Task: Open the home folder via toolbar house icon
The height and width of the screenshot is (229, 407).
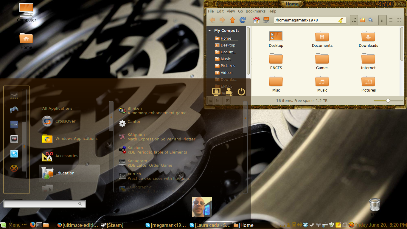Action: (256, 20)
